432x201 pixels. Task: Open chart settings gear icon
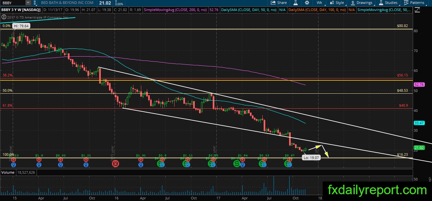(x=307, y=3)
